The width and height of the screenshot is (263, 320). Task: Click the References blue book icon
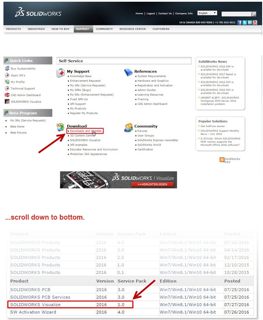(128, 72)
